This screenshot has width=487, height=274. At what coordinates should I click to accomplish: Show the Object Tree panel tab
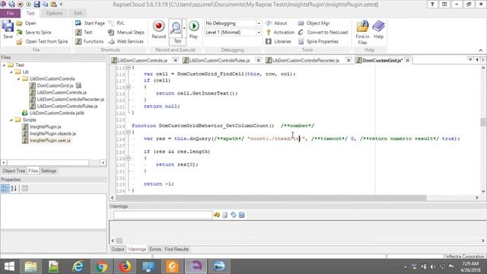coord(14,170)
